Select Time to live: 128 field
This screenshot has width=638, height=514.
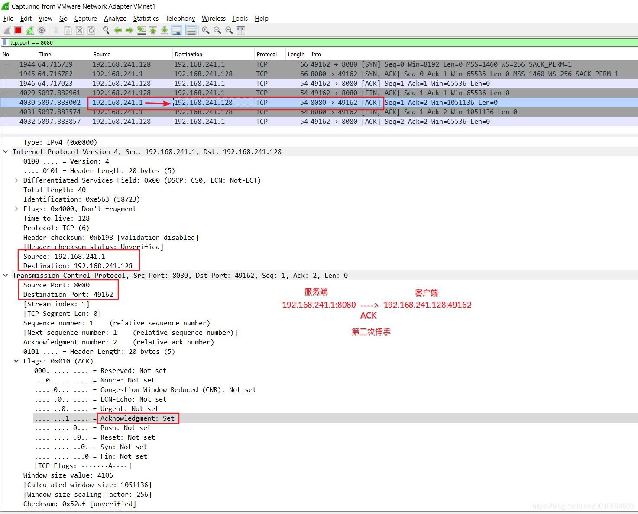(x=56, y=218)
